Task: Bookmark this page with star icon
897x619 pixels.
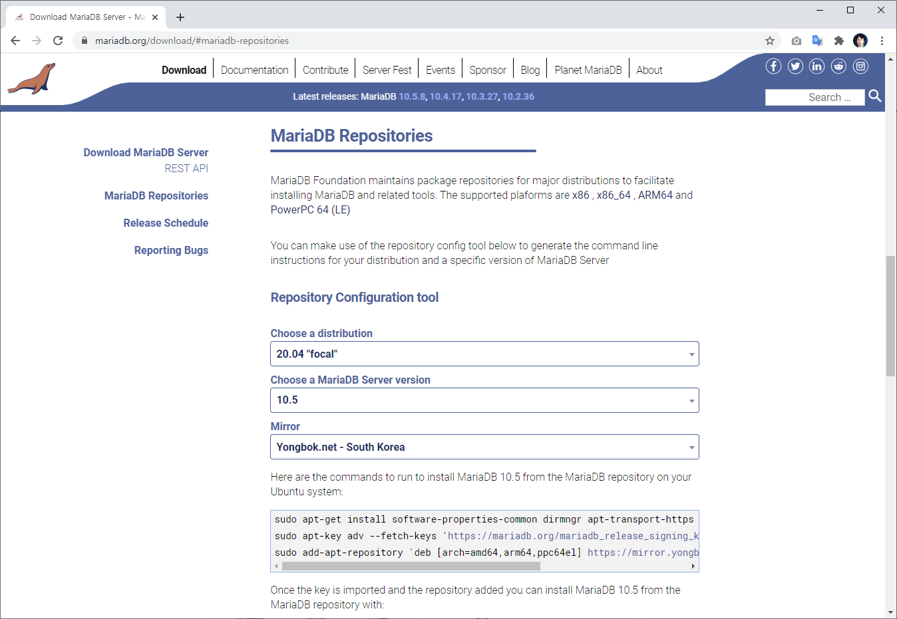Action: tap(770, 41)
